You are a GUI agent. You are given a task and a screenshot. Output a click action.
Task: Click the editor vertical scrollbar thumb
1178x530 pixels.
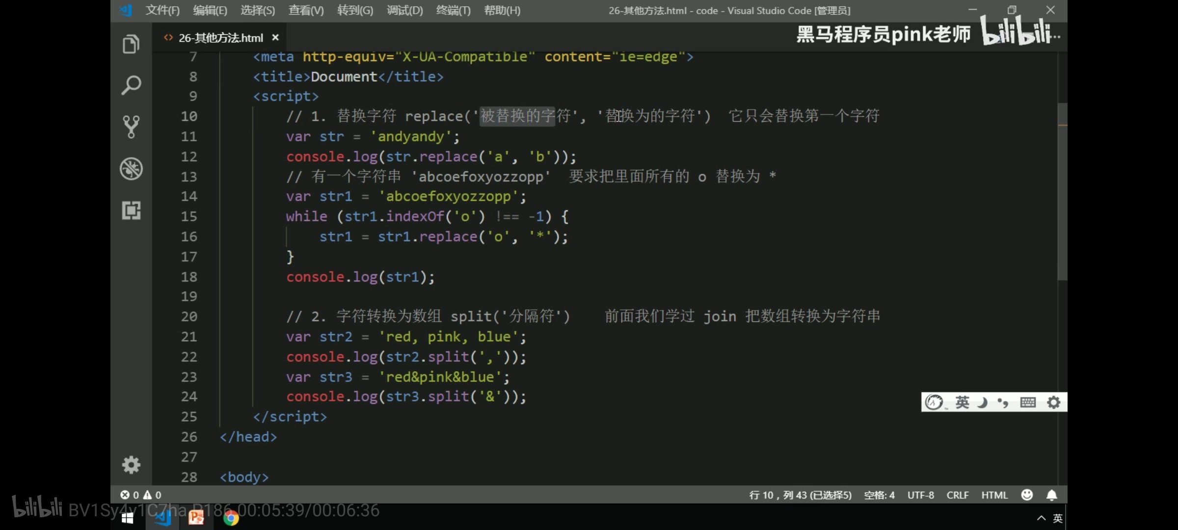(x=1062, y=191)
